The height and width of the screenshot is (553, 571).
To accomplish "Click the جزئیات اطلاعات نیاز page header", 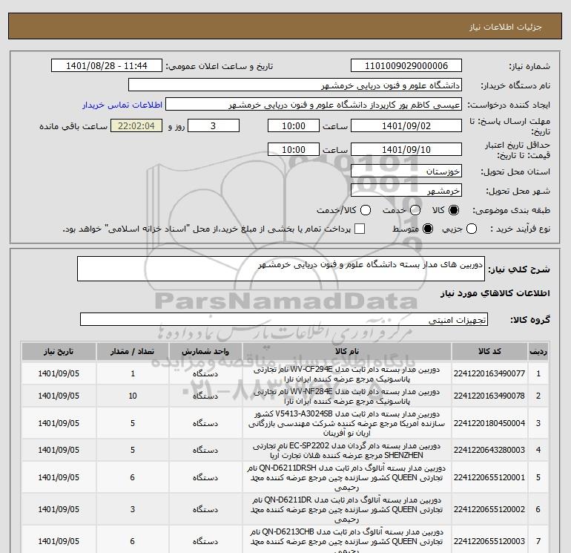I will click(506, 27).
